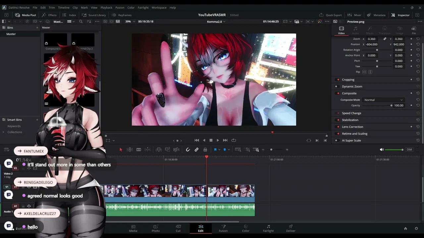Open the Fusion menu
The image size is (424, 238).
(x=120, y=8)
